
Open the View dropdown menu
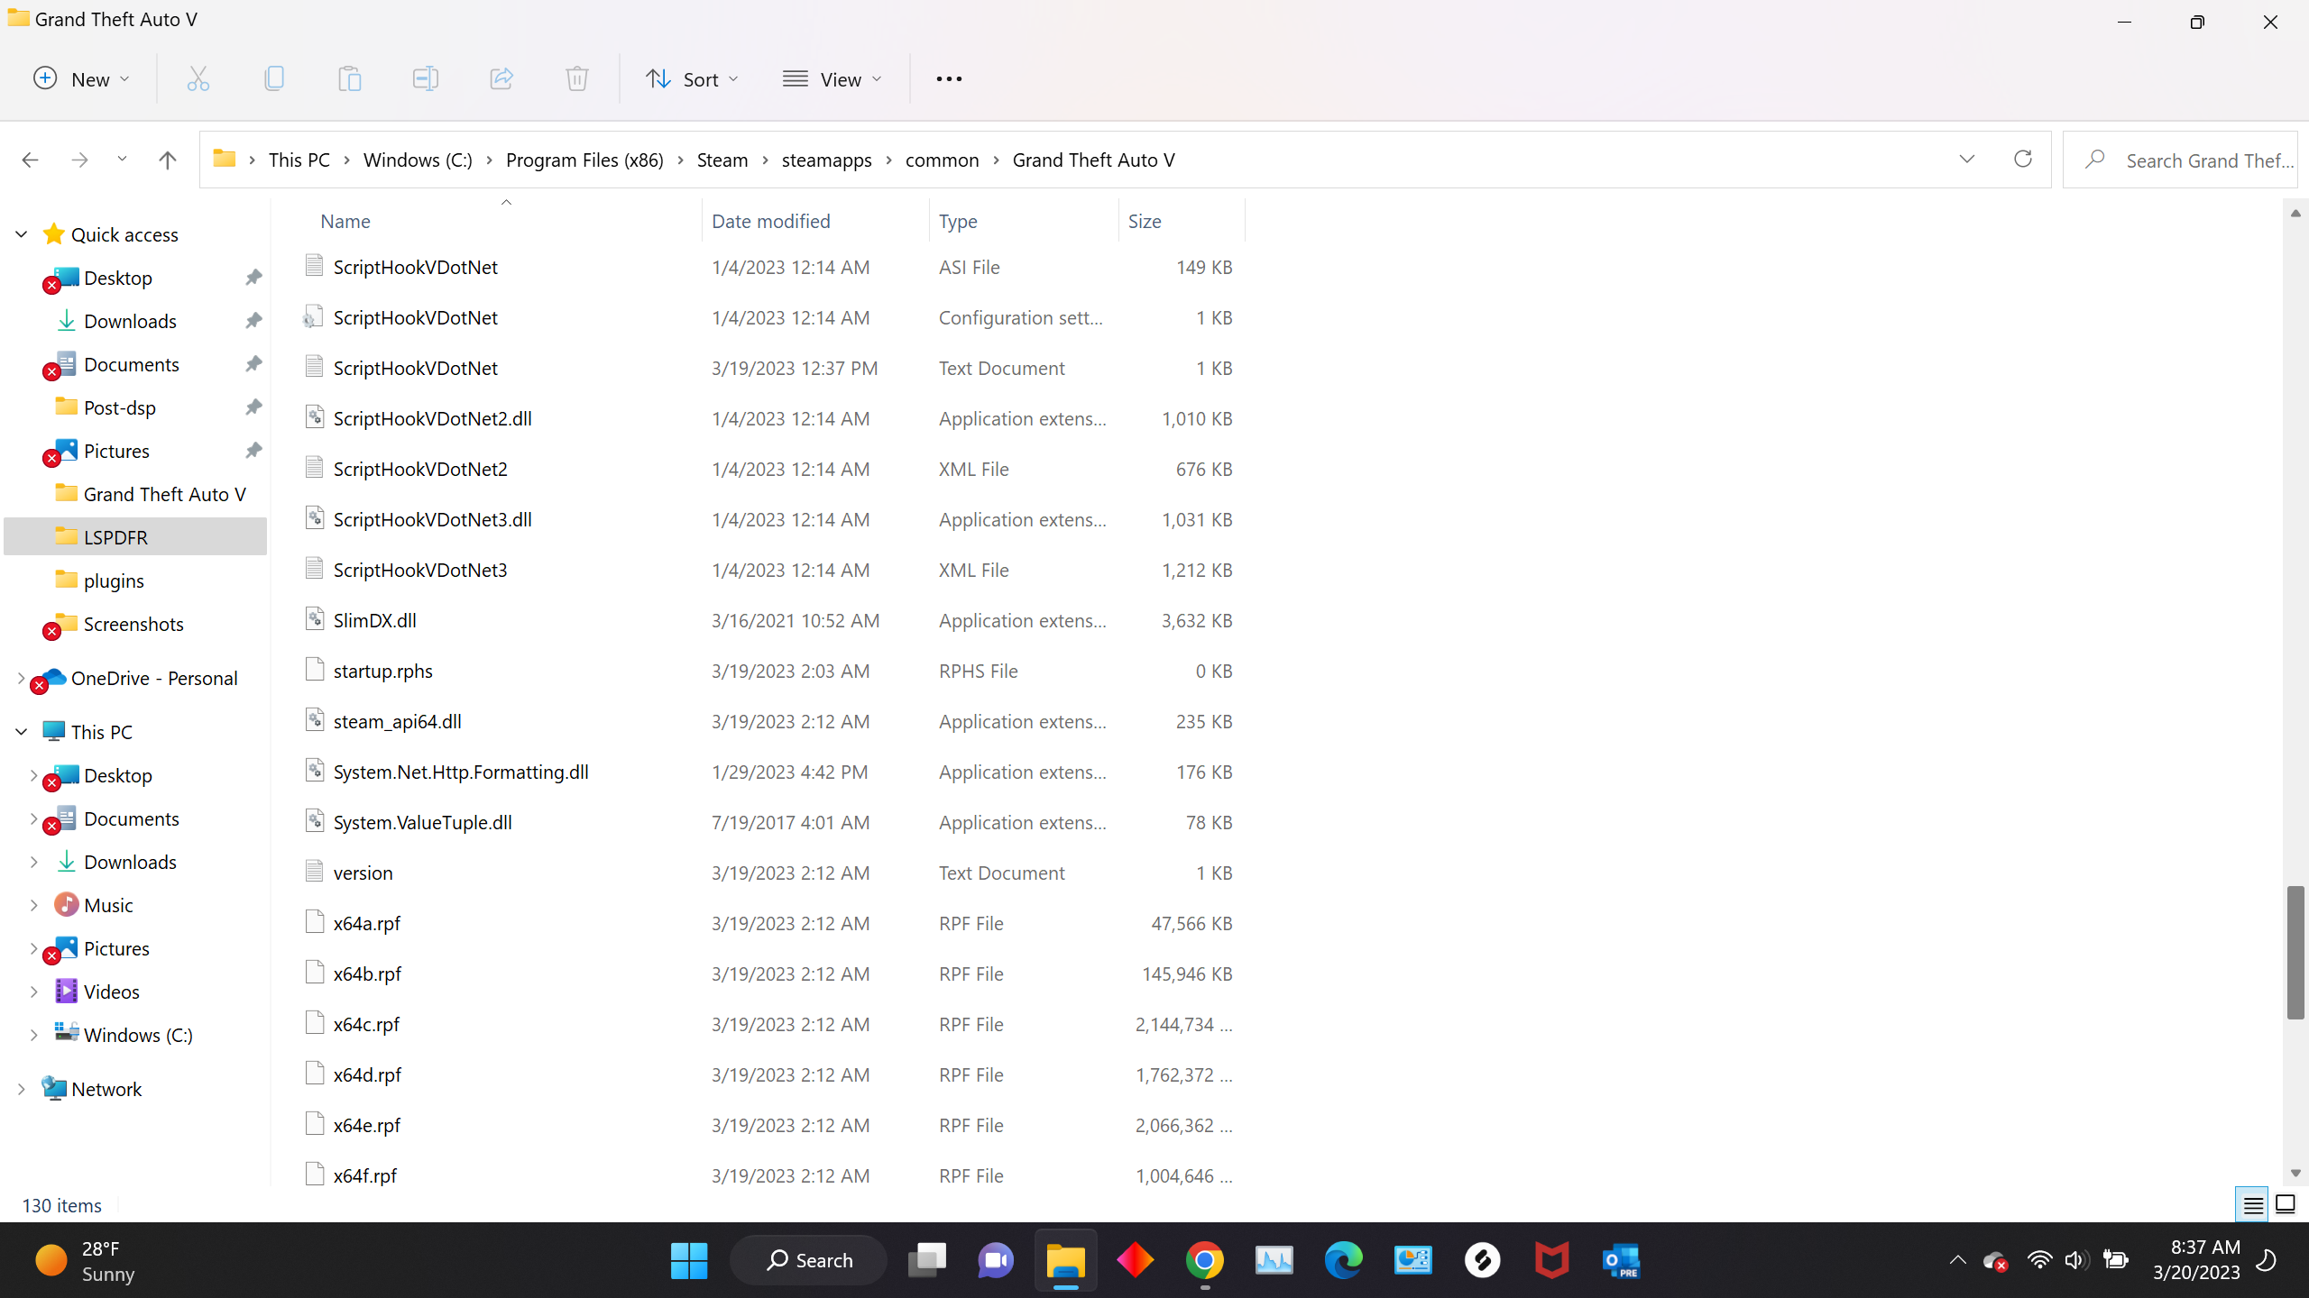[x=832, y=79]
